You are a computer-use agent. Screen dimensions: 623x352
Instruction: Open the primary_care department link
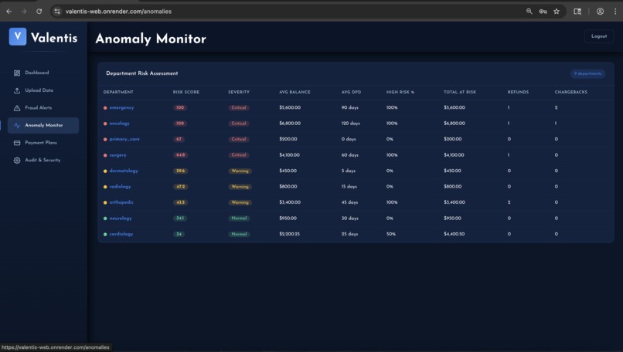click(124, 139)
